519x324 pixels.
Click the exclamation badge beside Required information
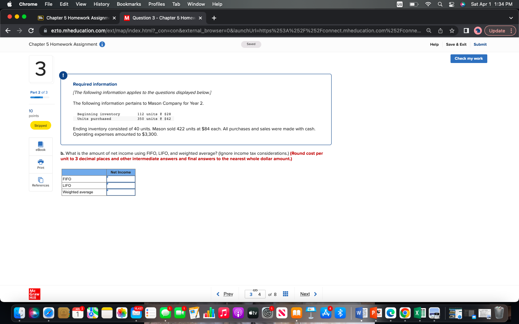pyautogui.click(x=63, y=76)
